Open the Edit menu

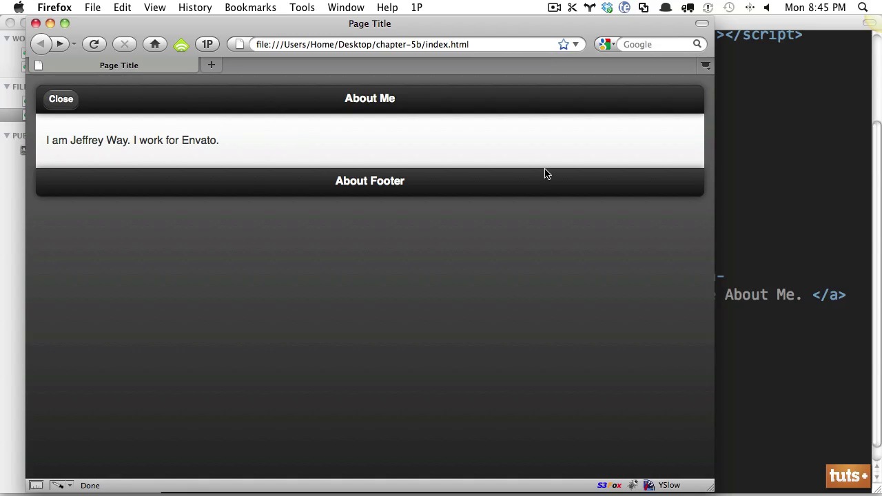click(122, 7)
